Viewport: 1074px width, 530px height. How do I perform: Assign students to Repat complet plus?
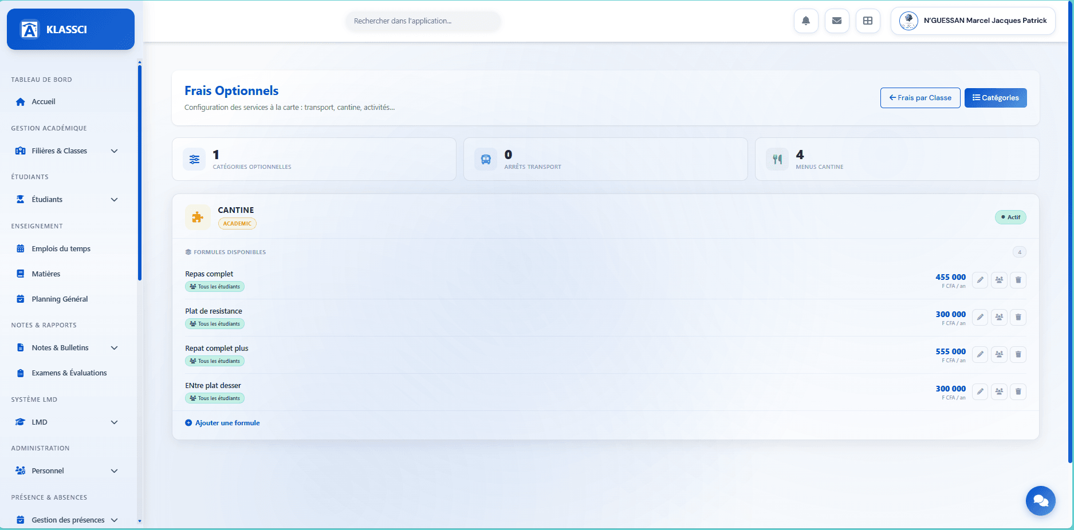999,354
